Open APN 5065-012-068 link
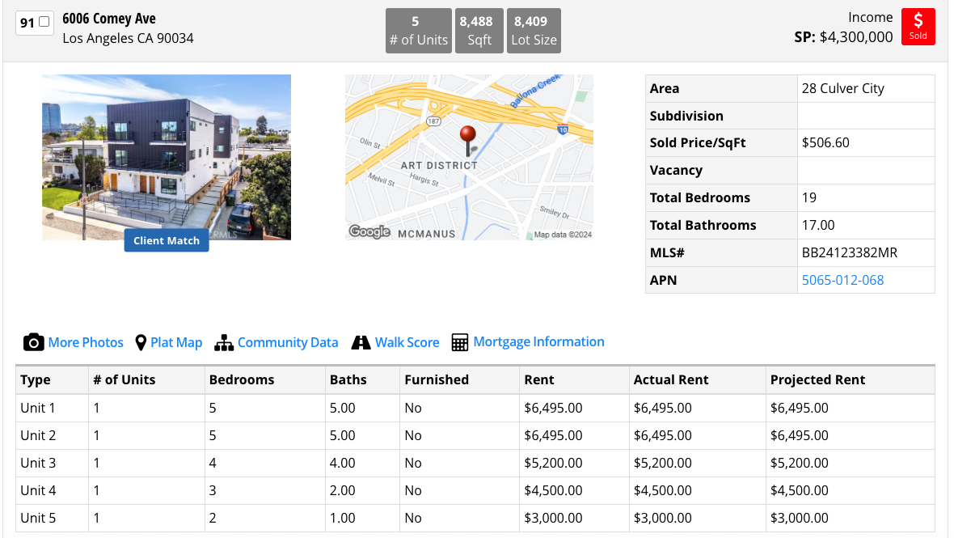This screenshot has height=538, width=954. [x=842, y=280]
